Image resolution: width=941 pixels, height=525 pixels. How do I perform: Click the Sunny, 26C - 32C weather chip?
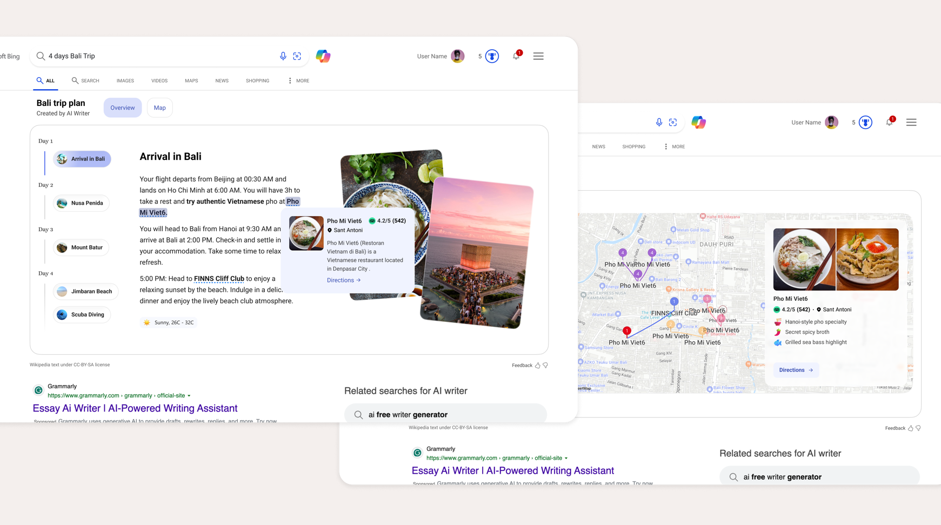tap(169, 322)
